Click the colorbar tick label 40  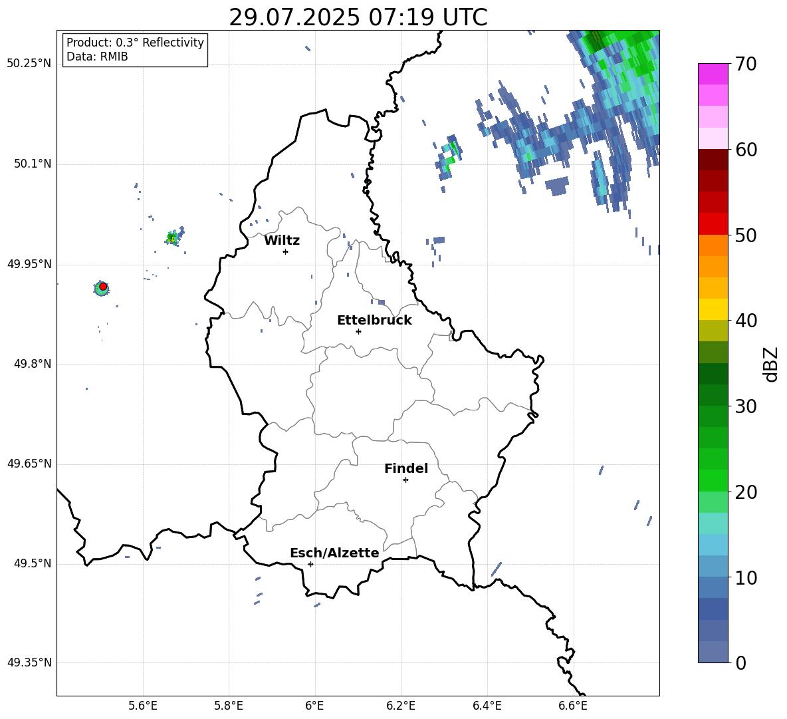pos(746,321)
